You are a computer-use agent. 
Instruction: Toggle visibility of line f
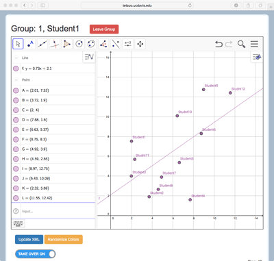(x=16, y=69)
